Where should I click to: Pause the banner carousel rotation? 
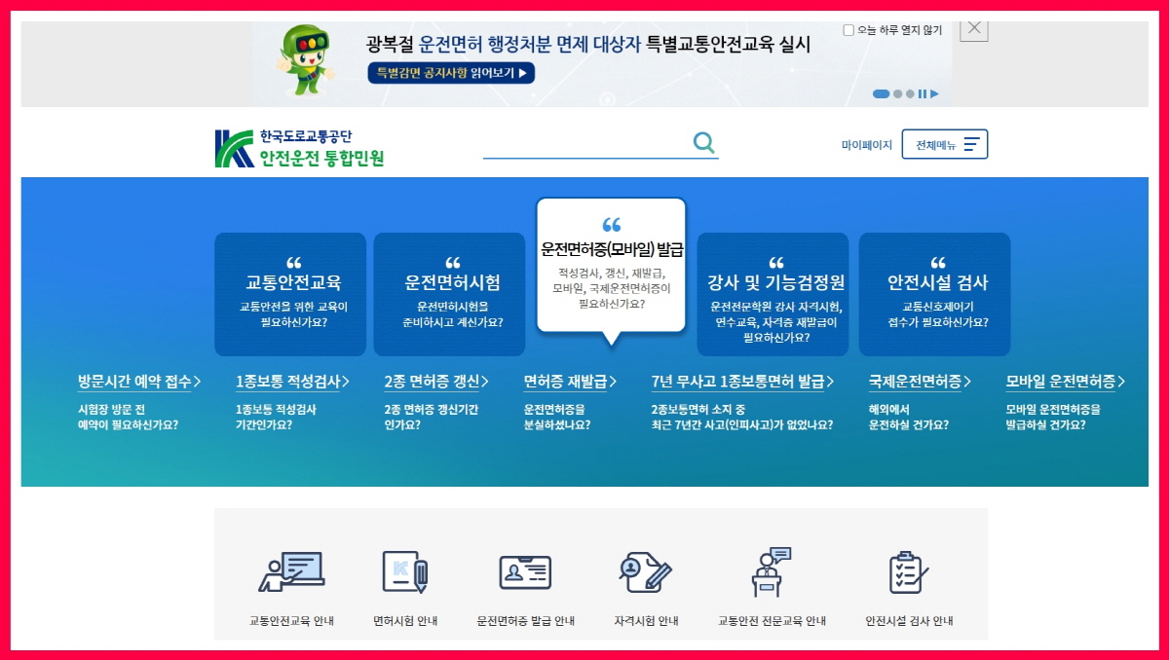click(922, 92)
